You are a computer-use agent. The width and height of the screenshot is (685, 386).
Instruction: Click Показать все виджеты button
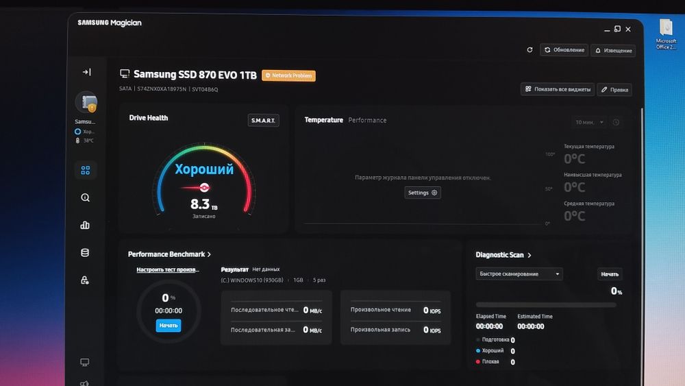click(558, 89)
